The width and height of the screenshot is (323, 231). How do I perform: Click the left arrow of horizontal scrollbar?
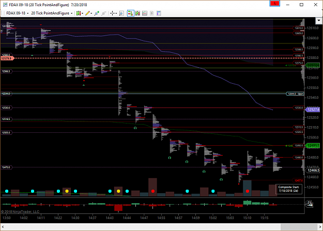point(3,227)
